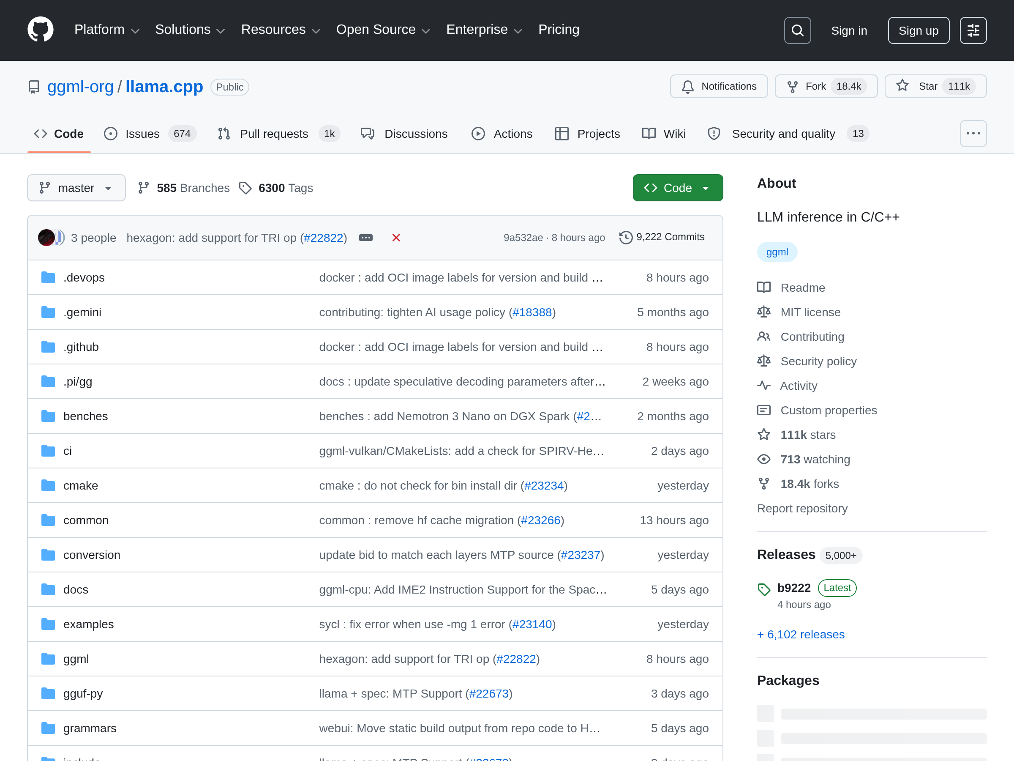The image size is (1014, 761).
Task: Open the ggml-org organization link
Action: (x=81, y=87)
